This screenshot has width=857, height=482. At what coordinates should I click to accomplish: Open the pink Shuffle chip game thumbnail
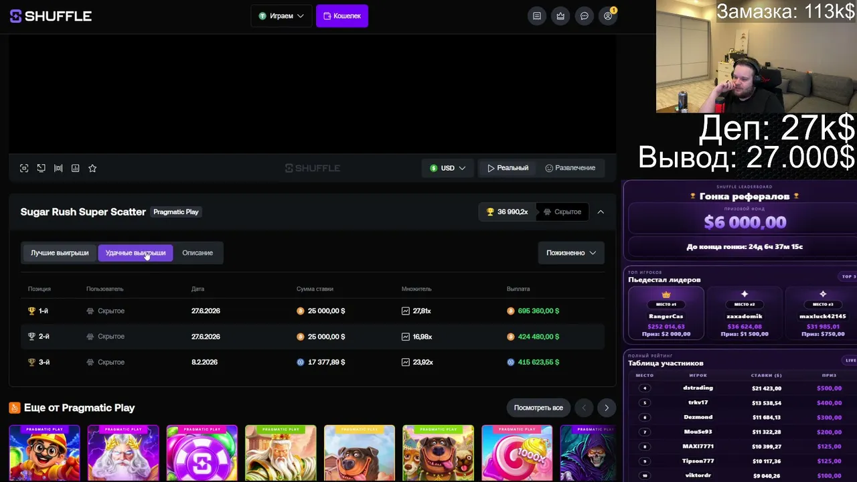[202, 453]
